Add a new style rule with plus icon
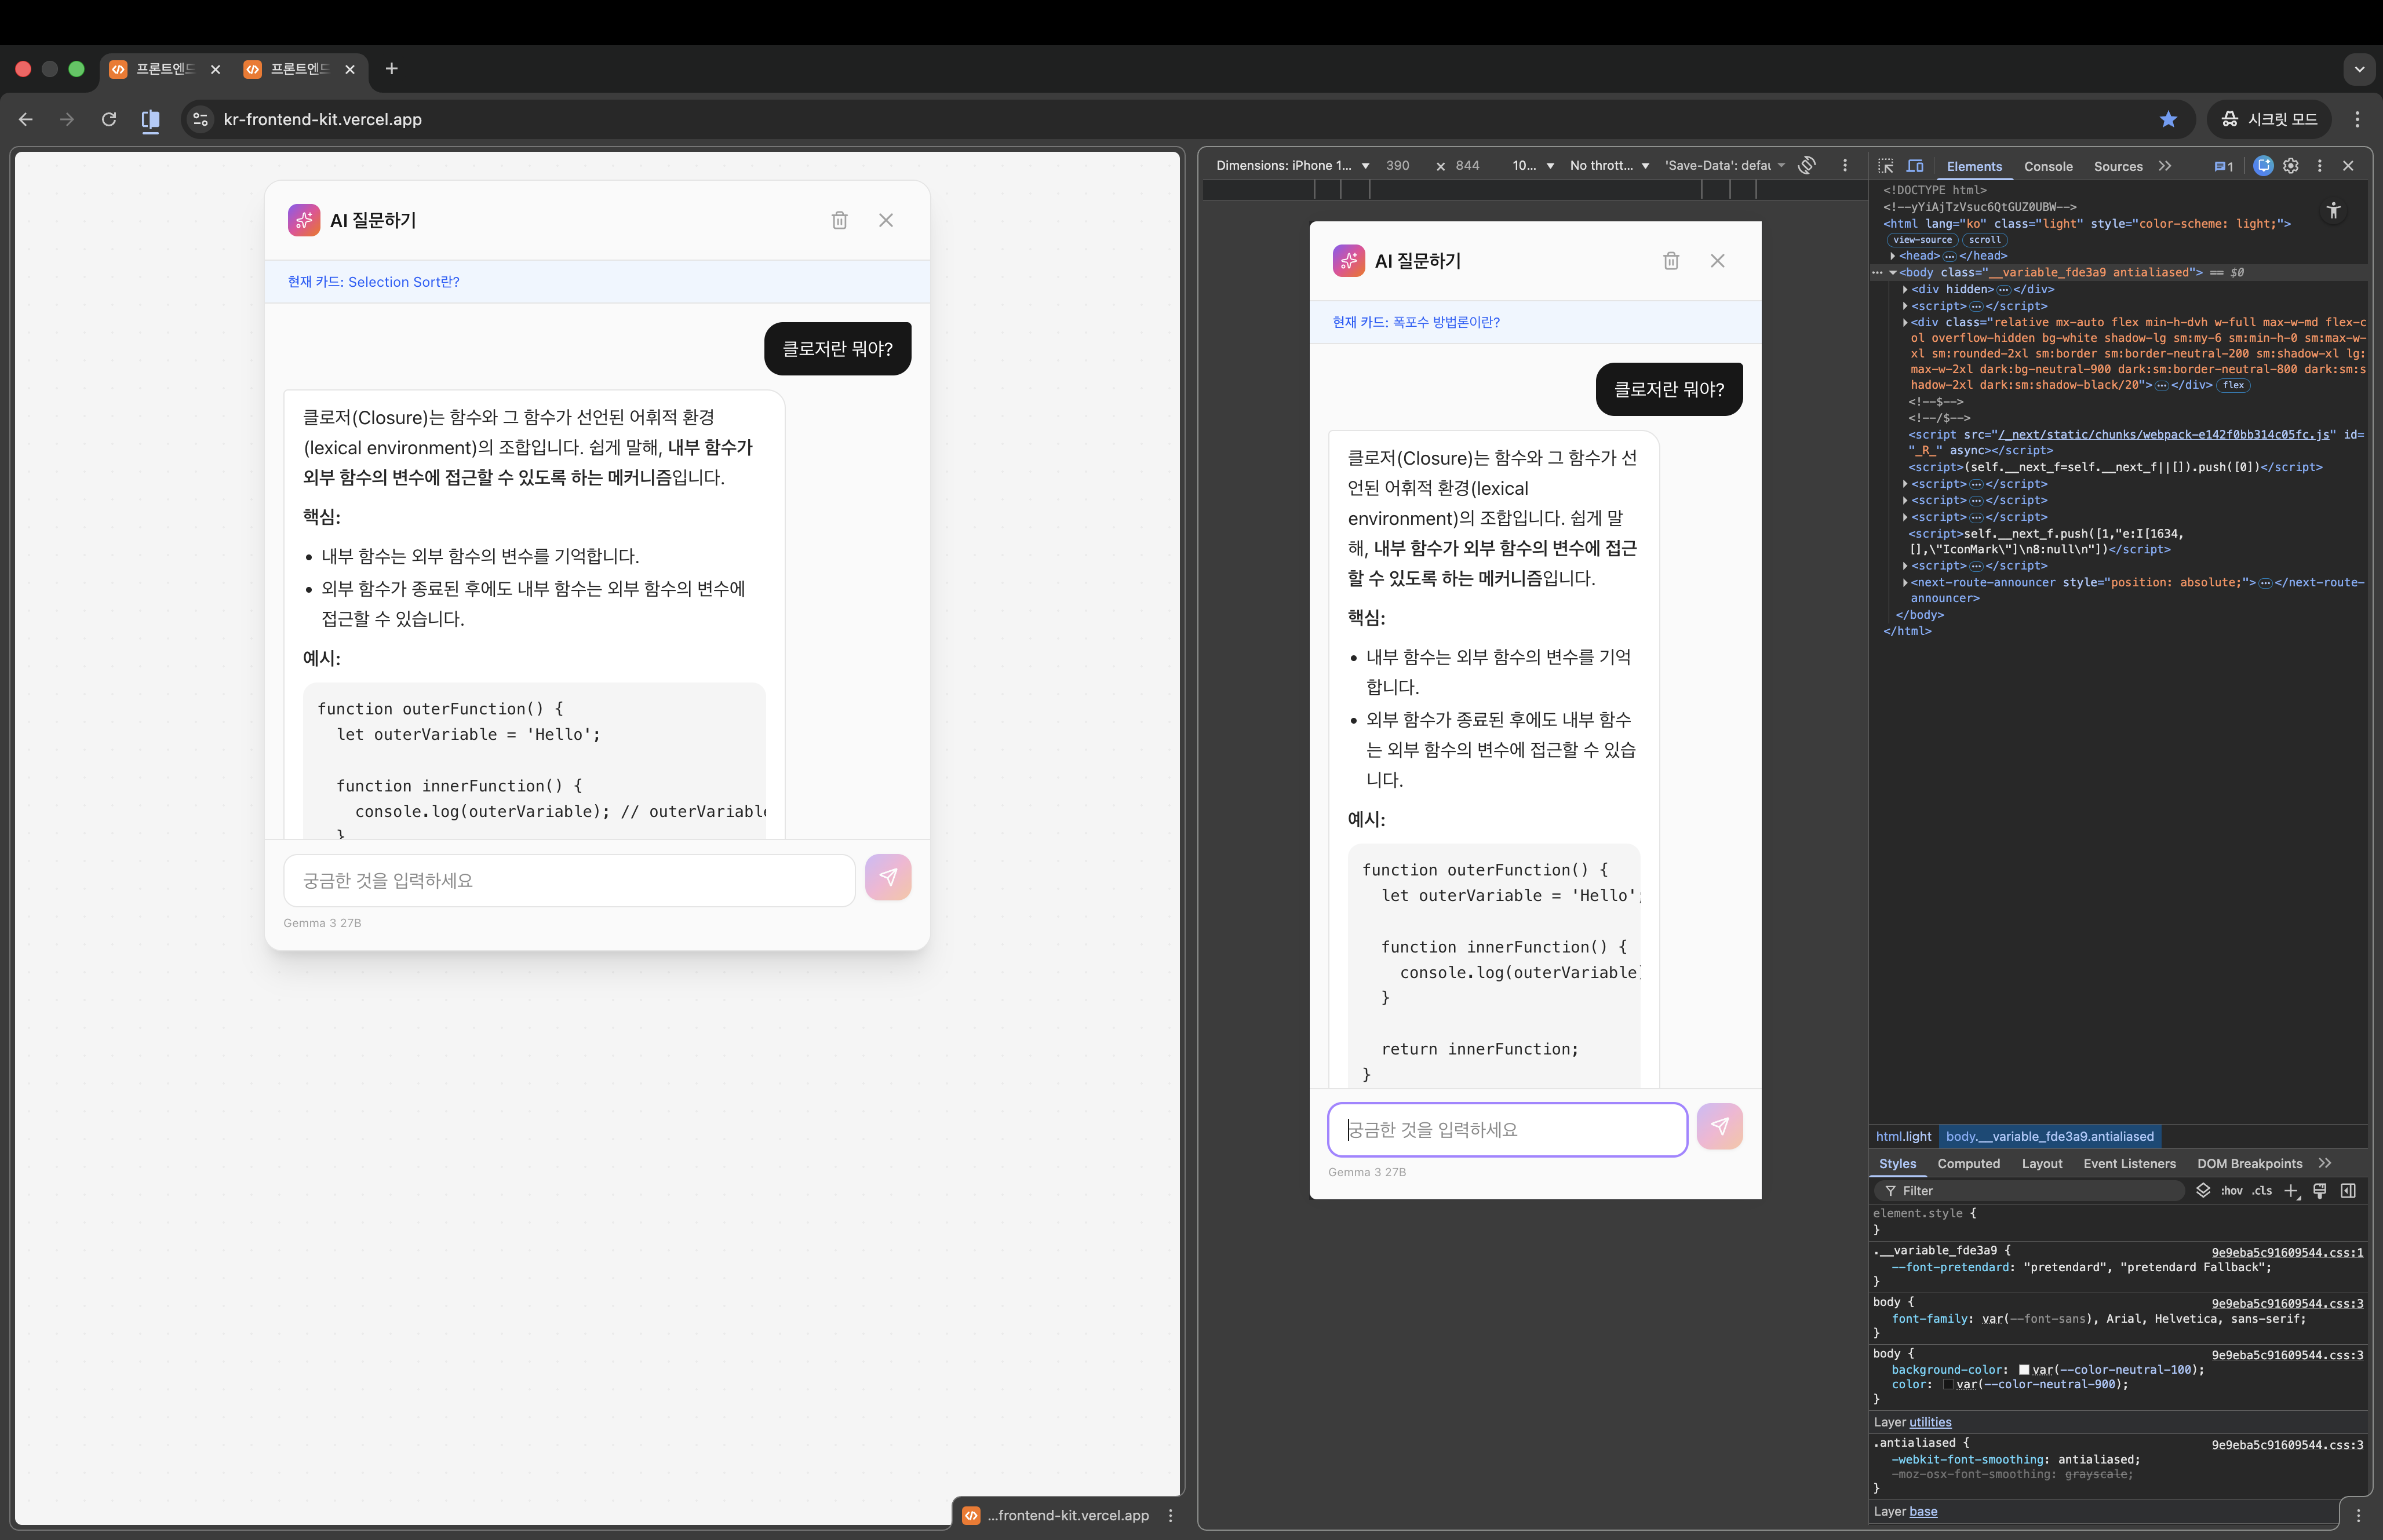Screen dimensions: 2383x1540 pos(2291,1190)
